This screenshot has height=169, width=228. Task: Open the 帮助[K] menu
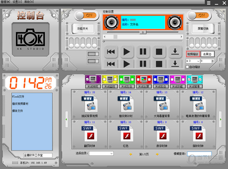click(x=29, y=2)
